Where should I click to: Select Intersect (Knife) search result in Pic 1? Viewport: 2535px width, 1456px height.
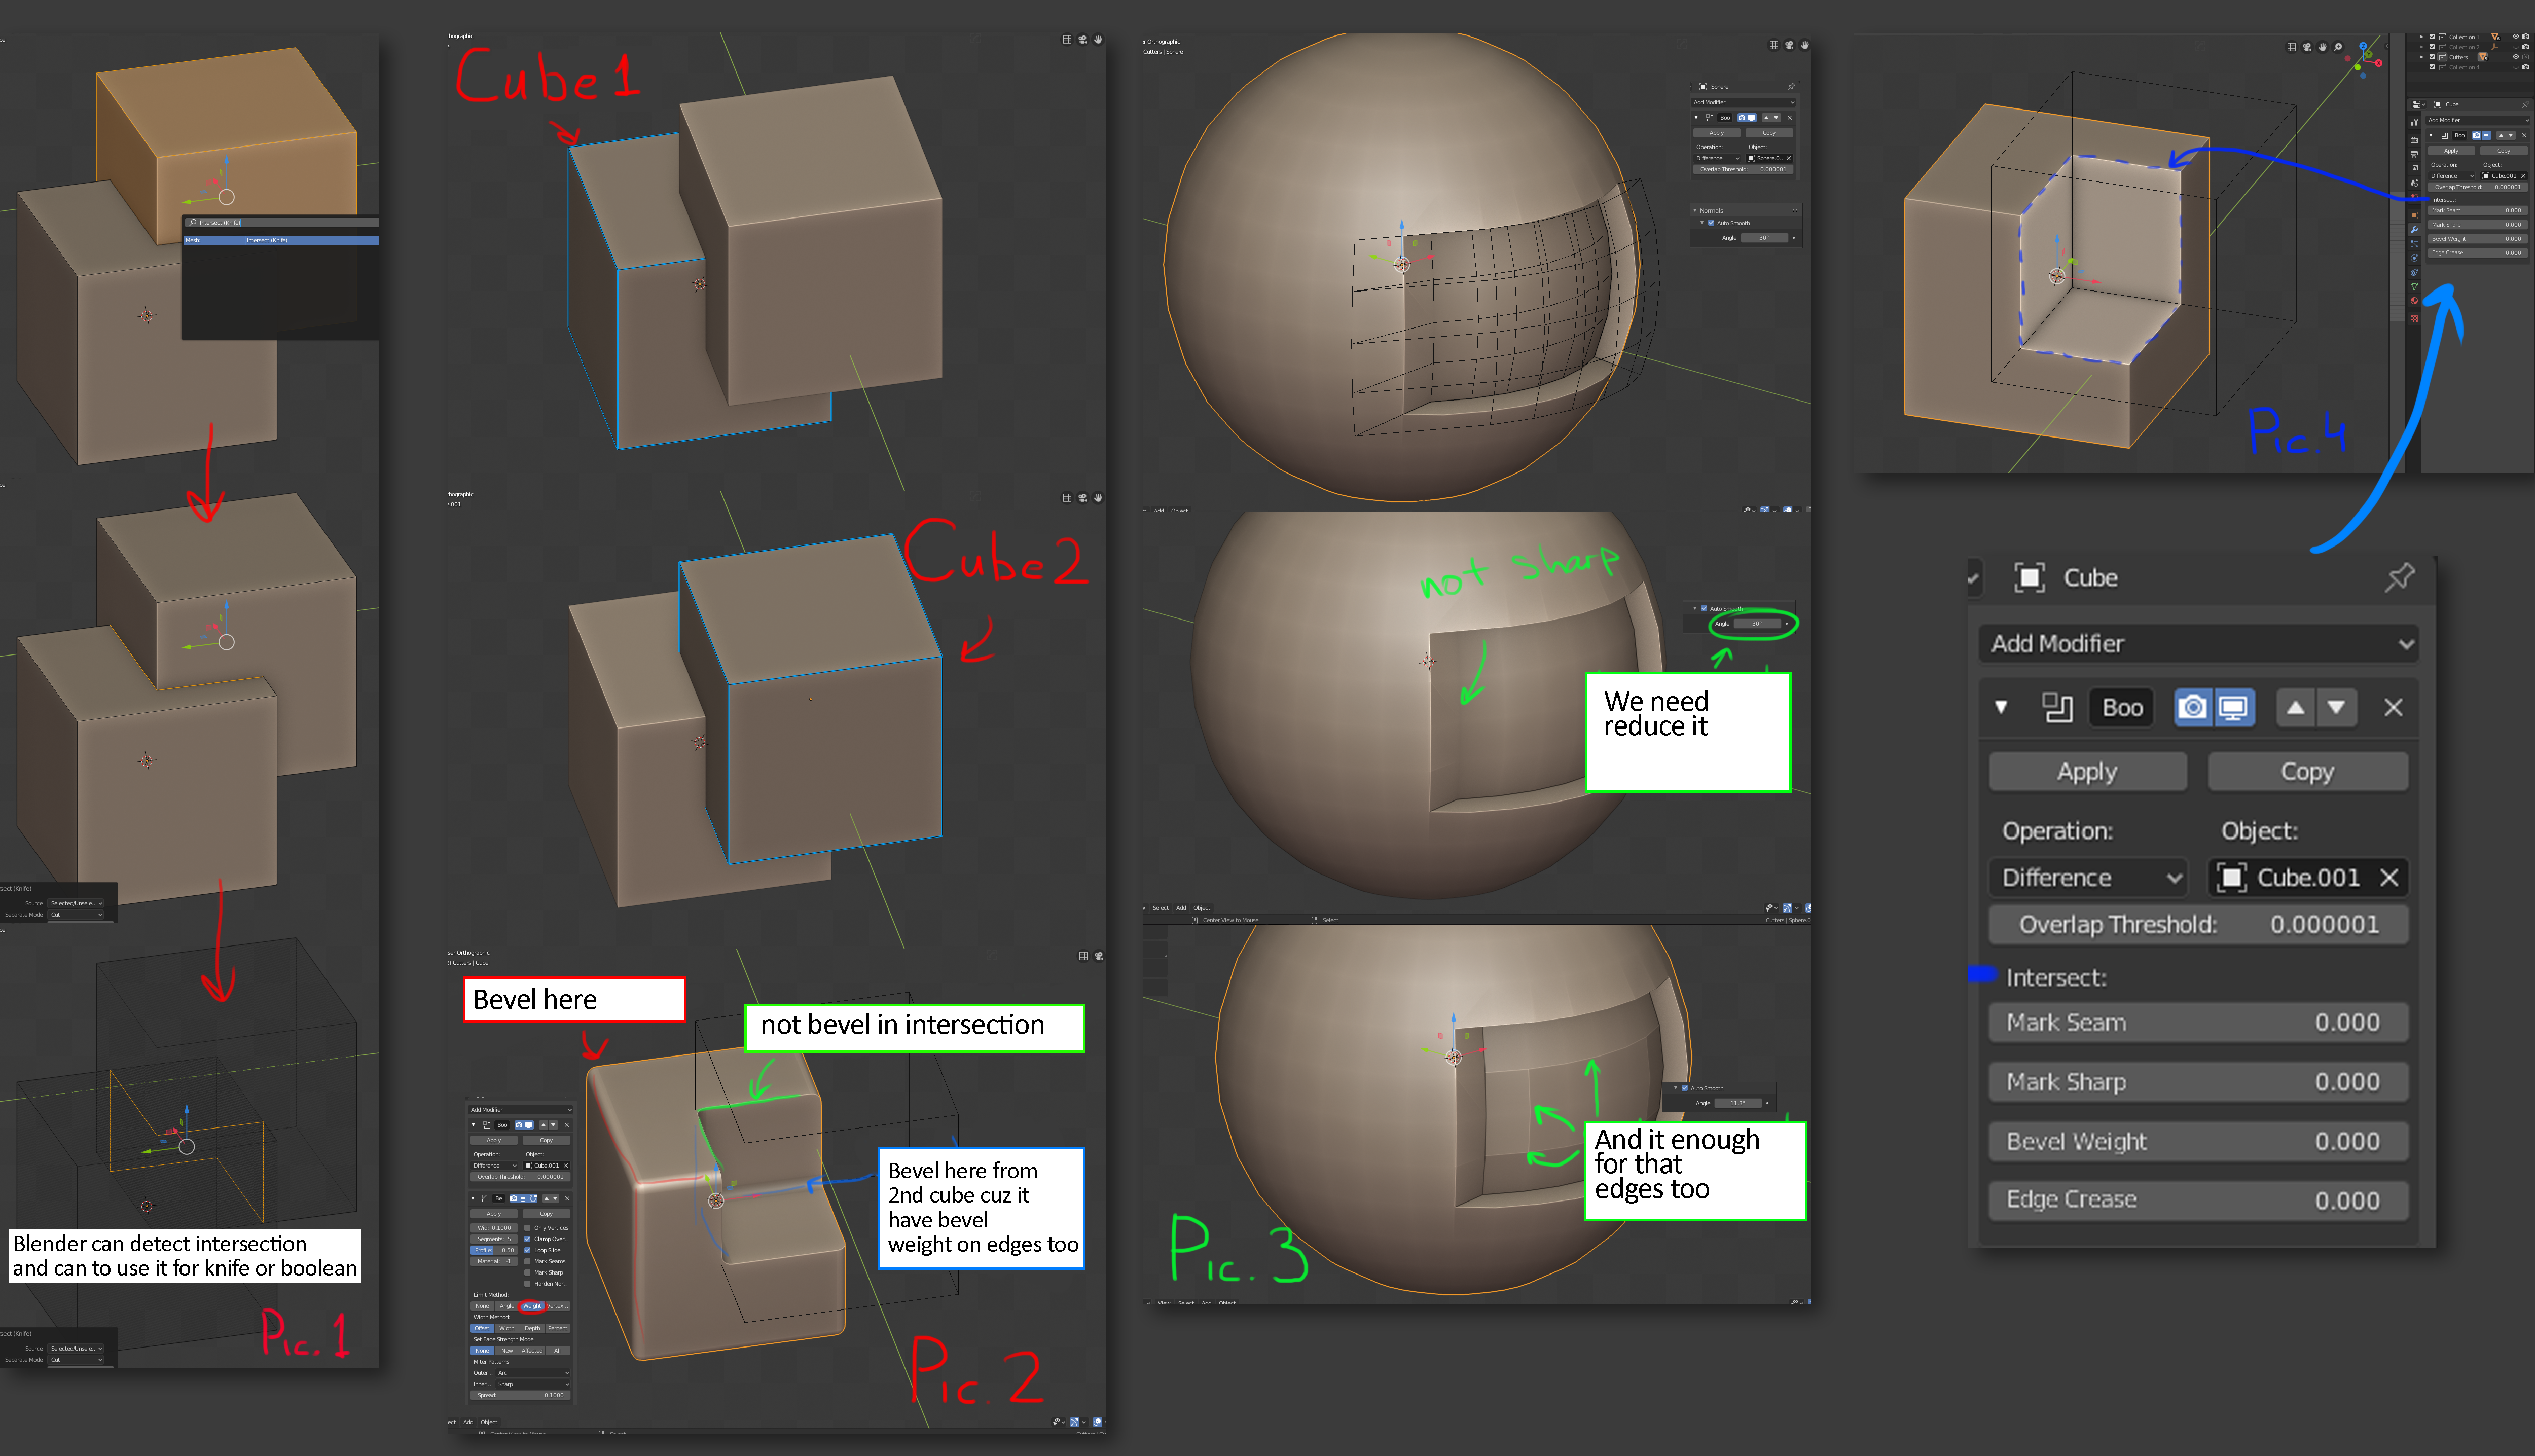(x=281, y=240)
